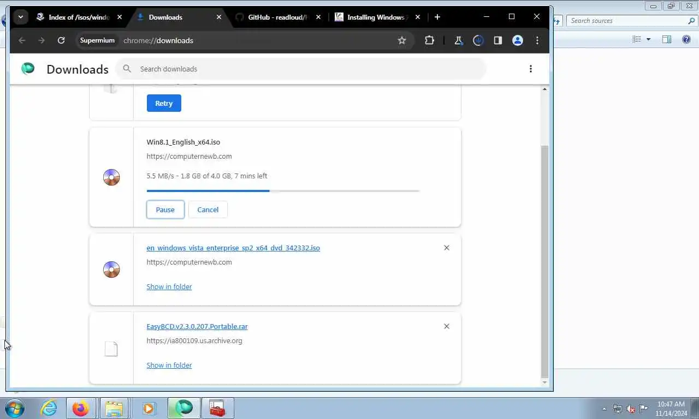
Task: Open the browser three-dot menu
Action: coord(537,40)
